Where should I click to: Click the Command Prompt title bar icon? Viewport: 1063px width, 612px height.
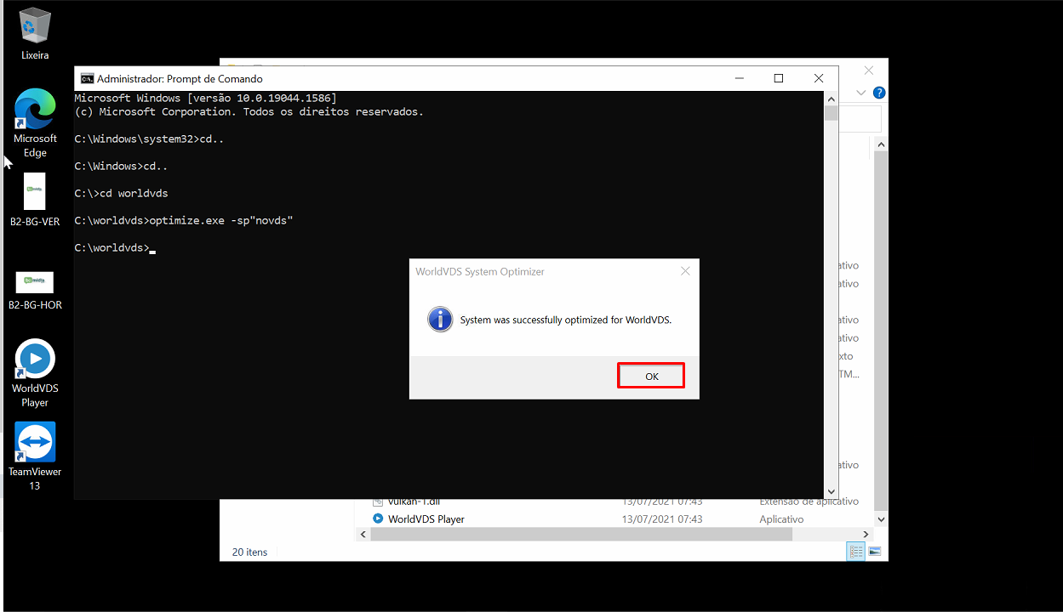point(87,78)
